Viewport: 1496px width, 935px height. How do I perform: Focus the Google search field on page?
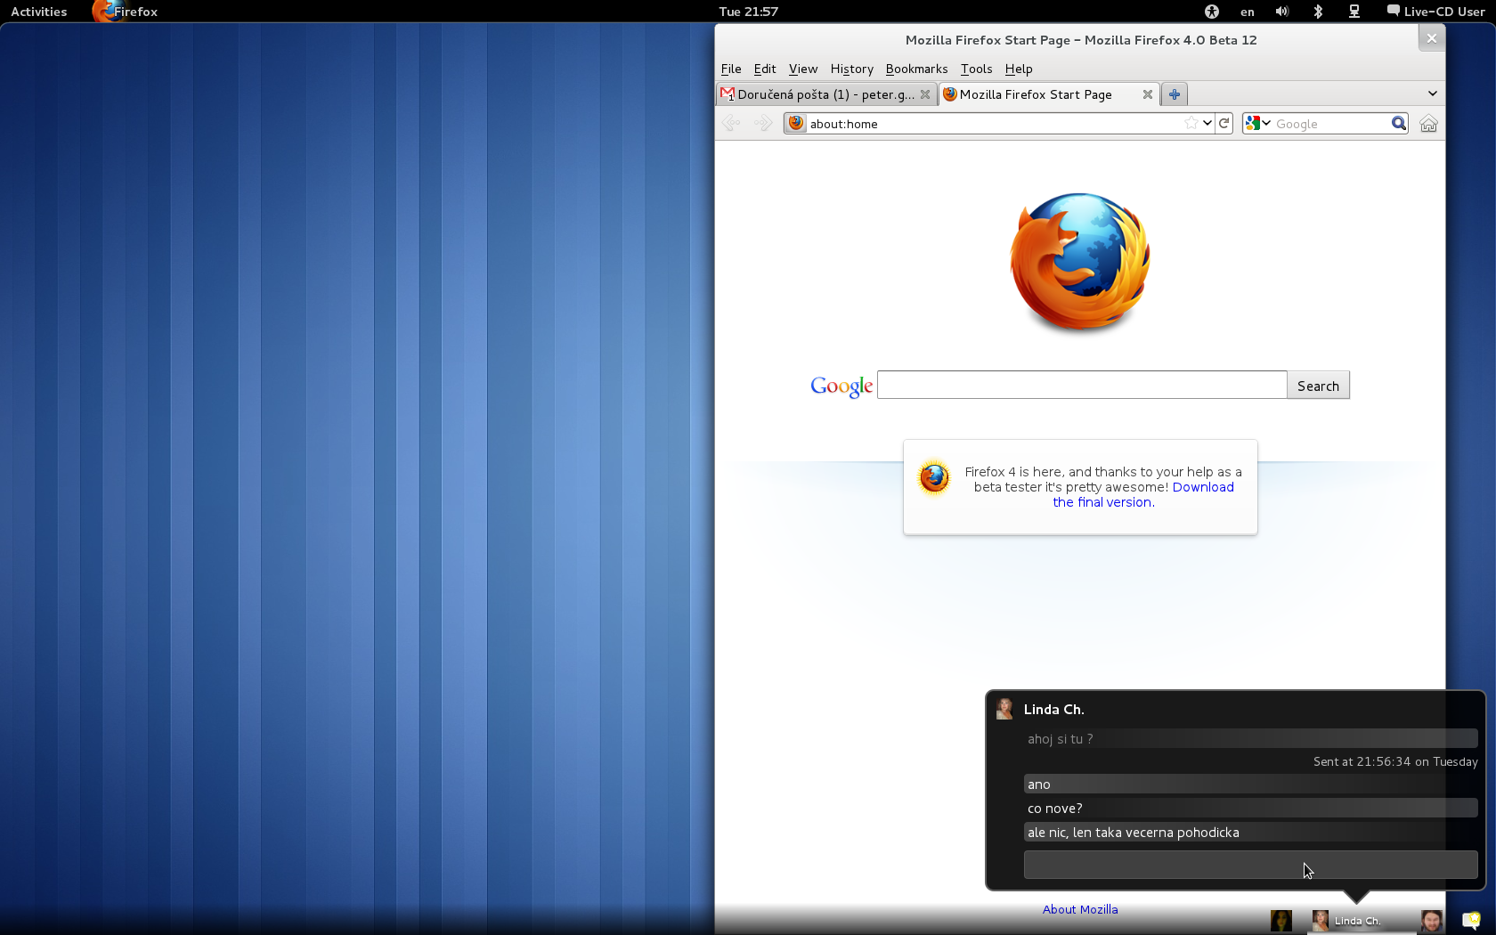click(1082, 385)
